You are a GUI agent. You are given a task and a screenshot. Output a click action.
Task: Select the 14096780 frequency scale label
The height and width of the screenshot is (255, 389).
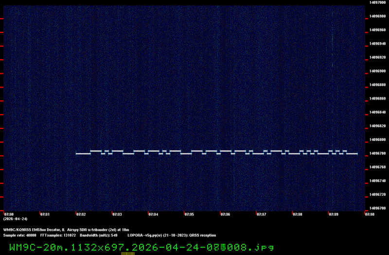click(x=377, y=153)
